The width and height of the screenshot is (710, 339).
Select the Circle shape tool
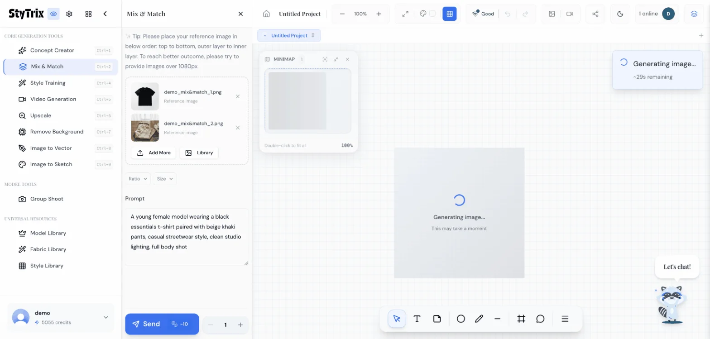click(461, 319)
